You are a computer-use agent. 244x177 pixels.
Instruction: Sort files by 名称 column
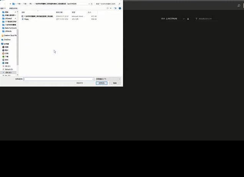point(23,12)
